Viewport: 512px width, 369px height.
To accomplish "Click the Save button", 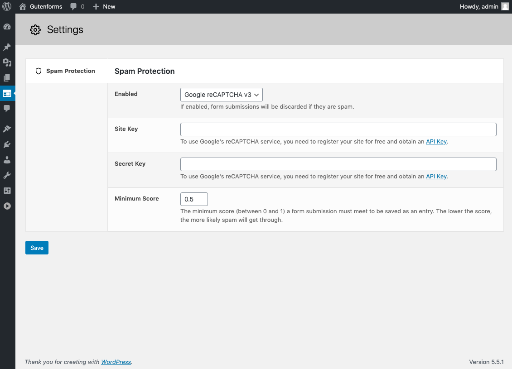I will (x=37, y=248).
